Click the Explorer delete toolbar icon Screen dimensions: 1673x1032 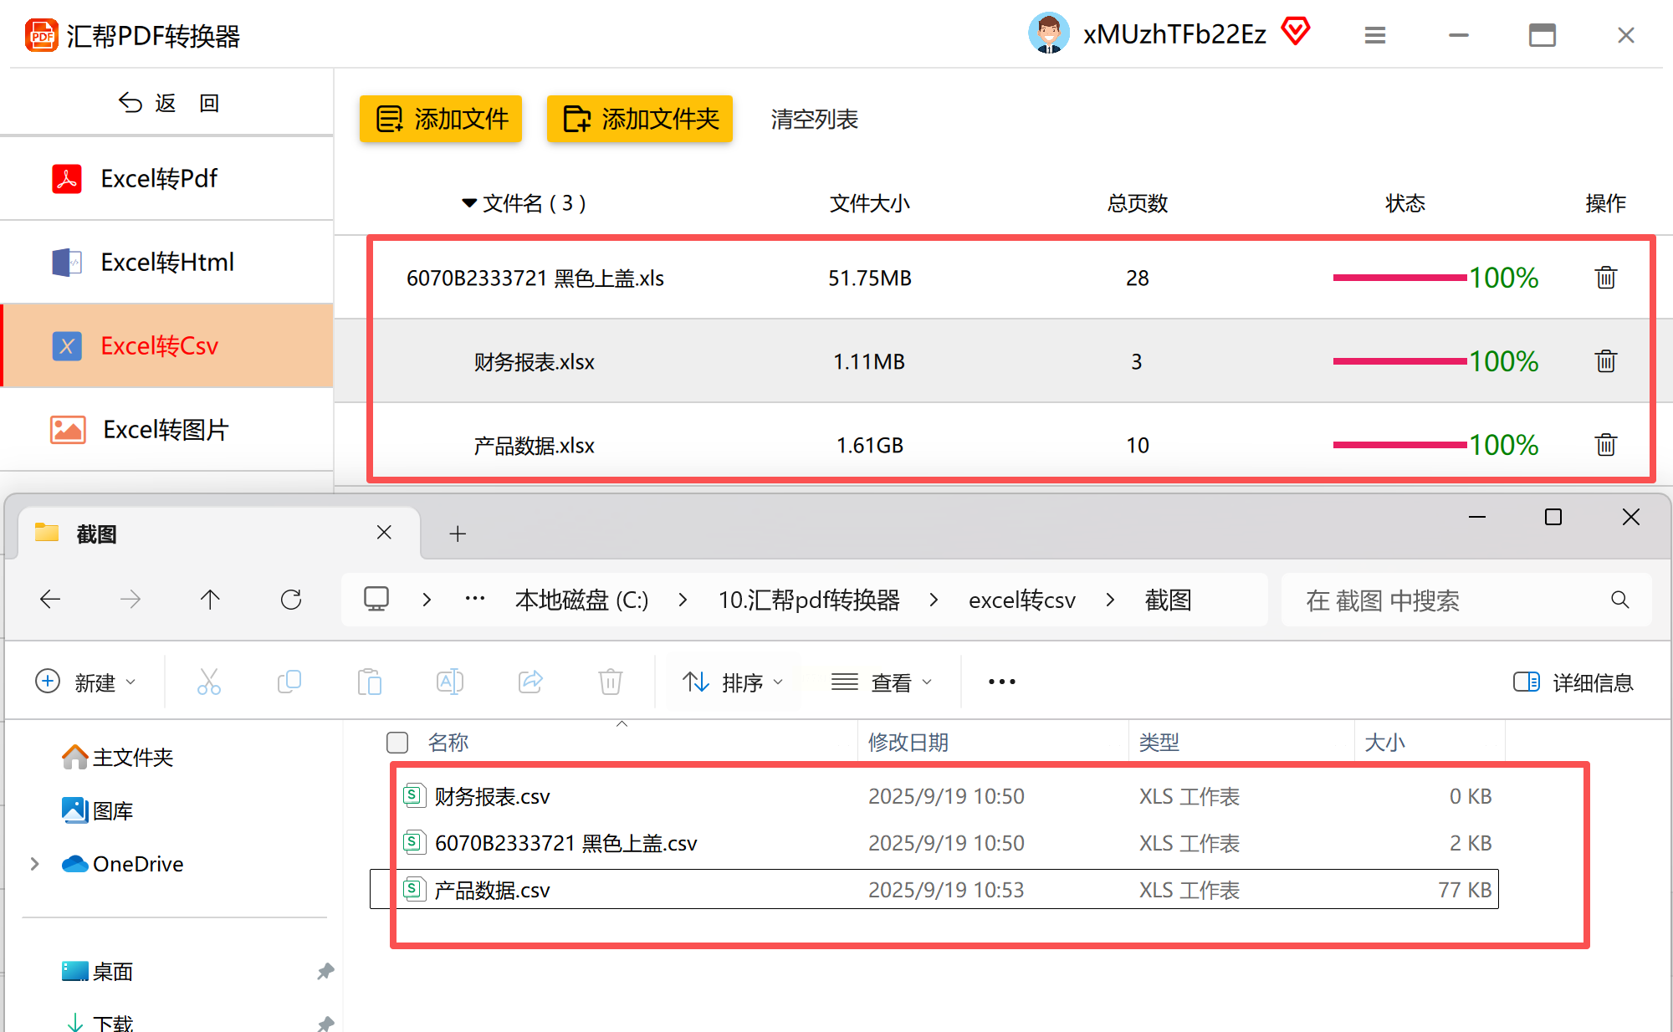pyautogui.click(x=611, y=682)
